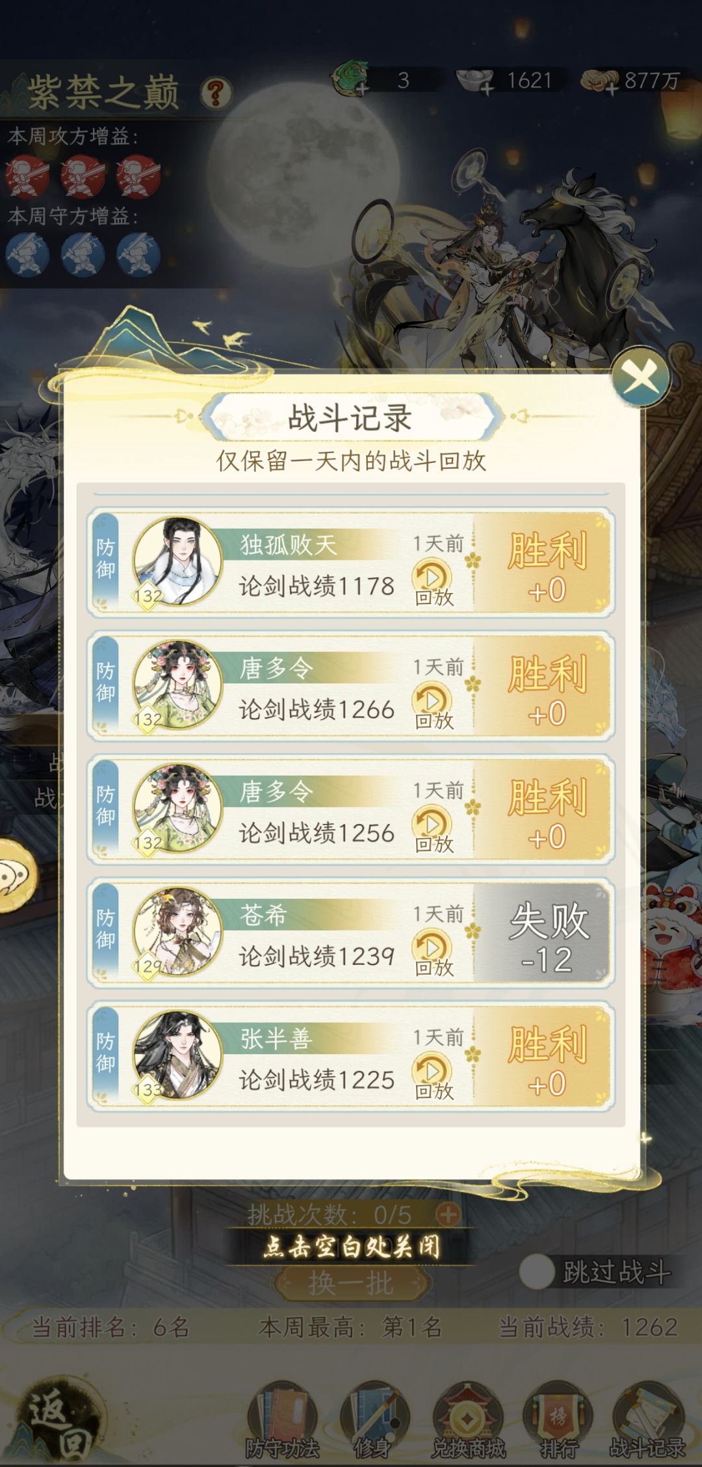
Task: Replay the 唐多令 battle with score 1256
Action: (434, 830)
